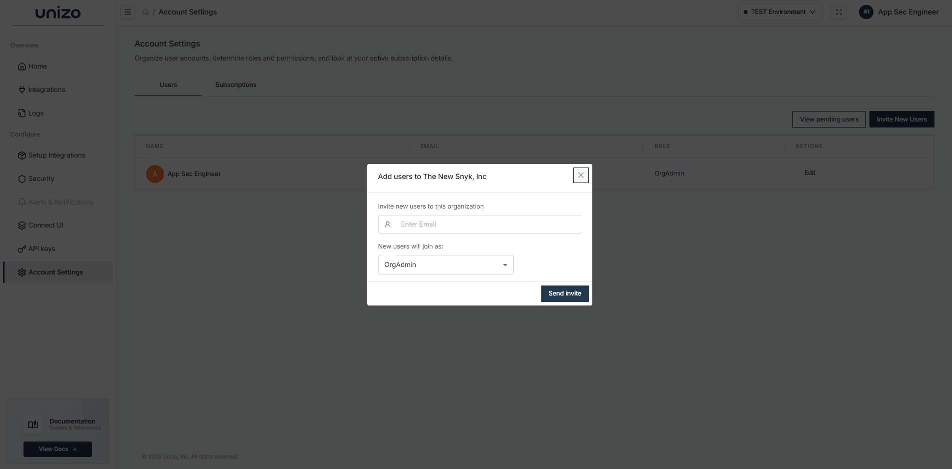Image resolution: width=952 pixels, height=469 pixels.
Task: Open the TEST Environment selector
Action: (779, 11)
